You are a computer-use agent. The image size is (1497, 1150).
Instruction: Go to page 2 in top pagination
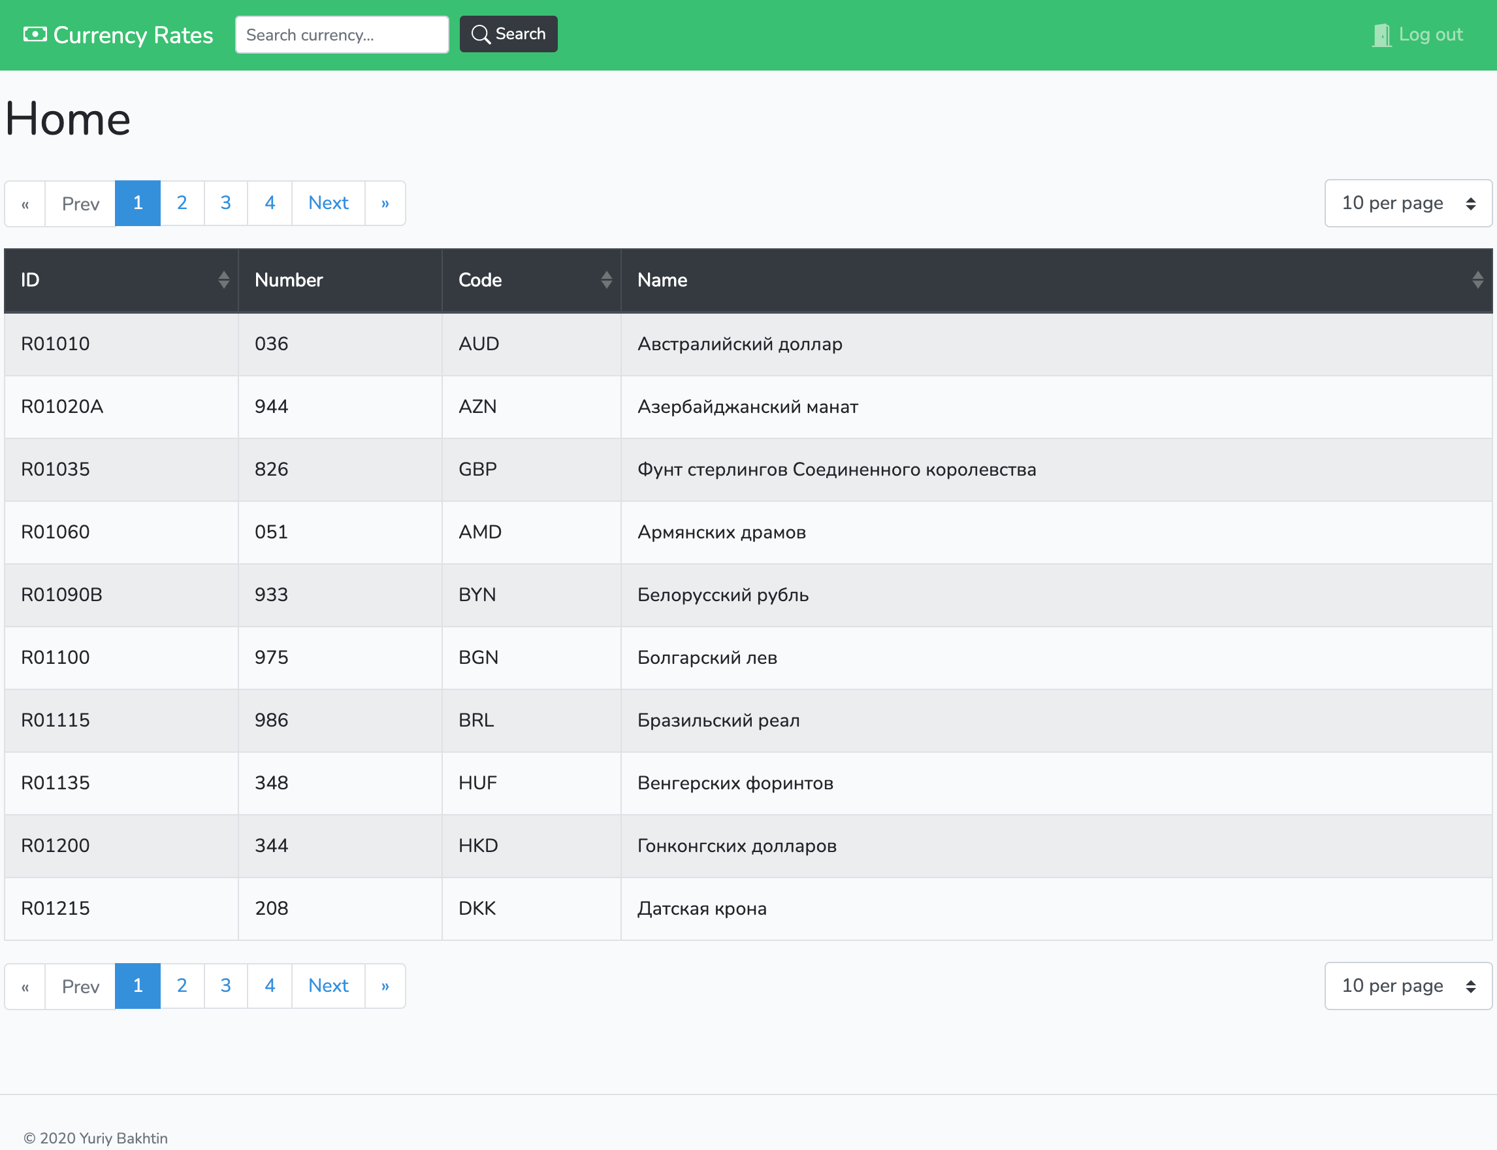[x=182, y=203]
